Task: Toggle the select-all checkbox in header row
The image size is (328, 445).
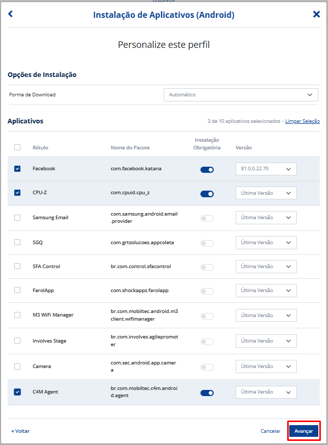Action: click(17, 147)
